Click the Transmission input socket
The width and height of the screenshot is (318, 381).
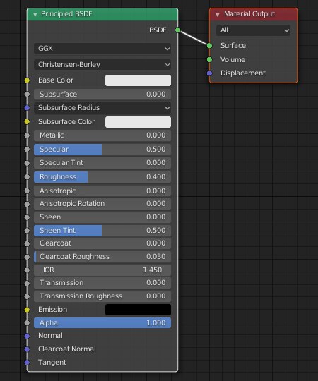coord(27,283)
